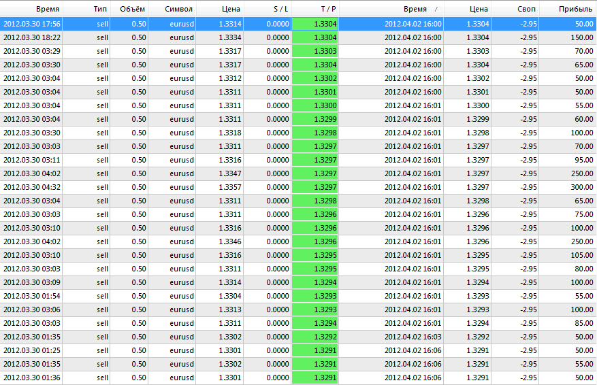Click the close price 1.3293 in the 01:54 row
This screenshot has height=385, width=597.
click(x=478, y=296)
